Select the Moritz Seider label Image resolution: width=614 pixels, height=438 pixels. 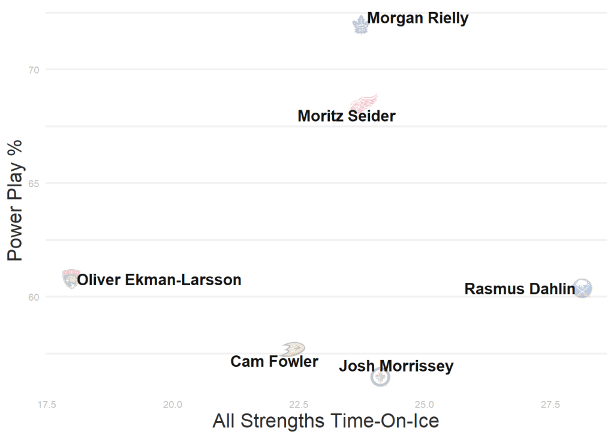coord(347,116)
